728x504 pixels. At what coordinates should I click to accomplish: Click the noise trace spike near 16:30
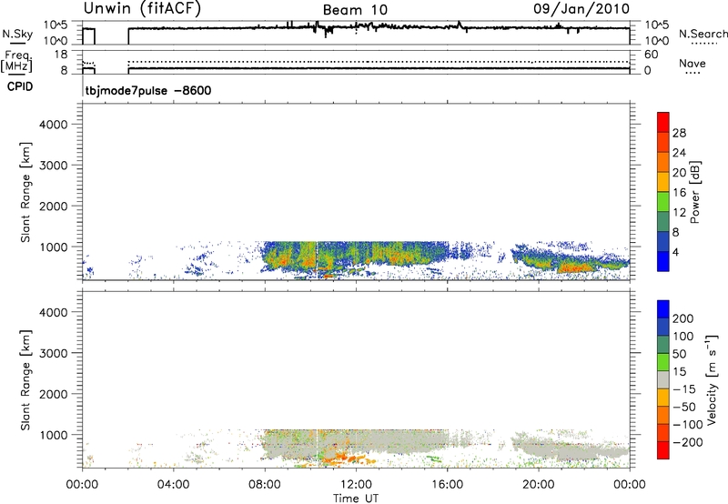tap(460, 25)
